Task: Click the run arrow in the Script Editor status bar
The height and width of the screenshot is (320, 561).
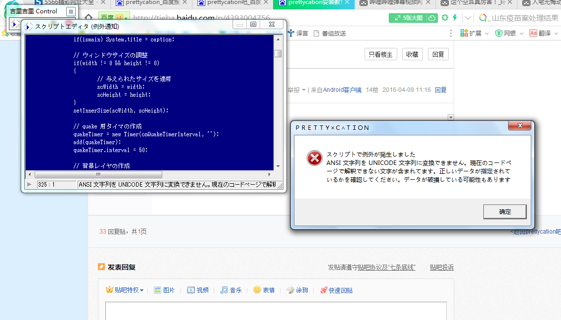Action: coord(29,185)
